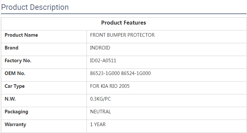Select the Car Type label
Screen dimensions: 247x133
14,86
